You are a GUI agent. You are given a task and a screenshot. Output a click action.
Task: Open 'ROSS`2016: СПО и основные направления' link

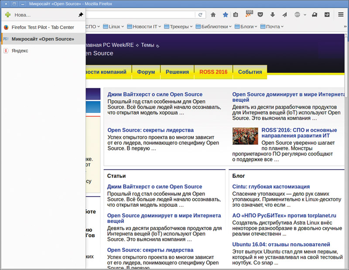[299, 133]
